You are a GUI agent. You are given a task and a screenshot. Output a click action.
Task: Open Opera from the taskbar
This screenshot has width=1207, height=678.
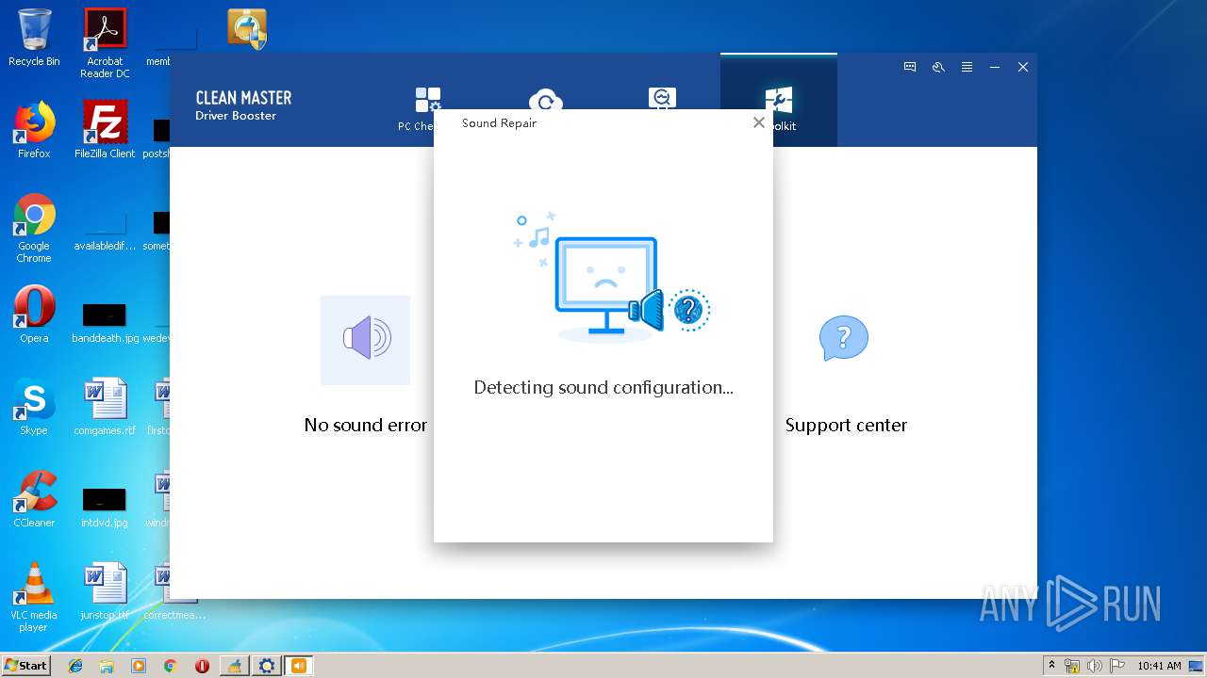pos(202,666)
